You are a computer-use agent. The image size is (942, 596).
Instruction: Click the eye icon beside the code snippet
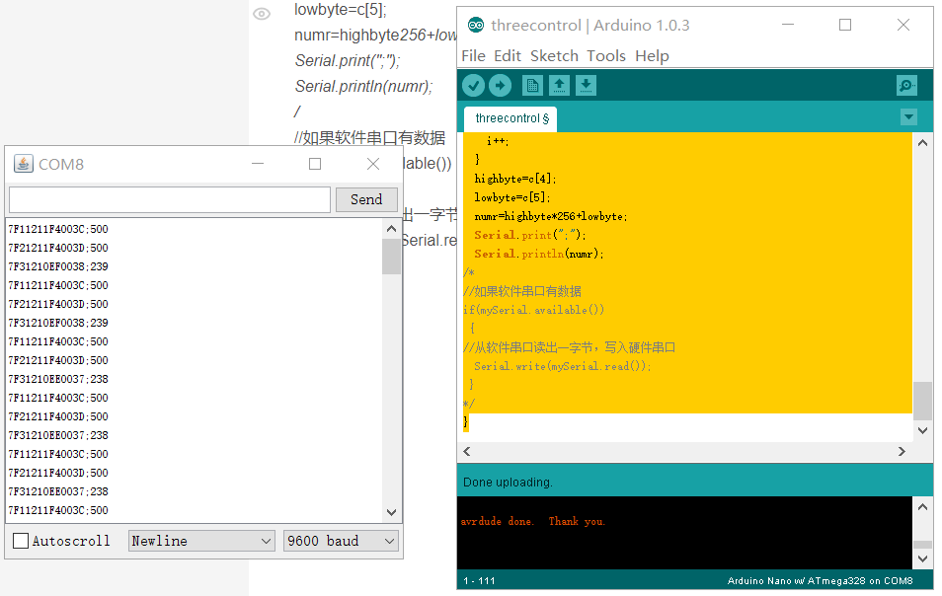260,15
